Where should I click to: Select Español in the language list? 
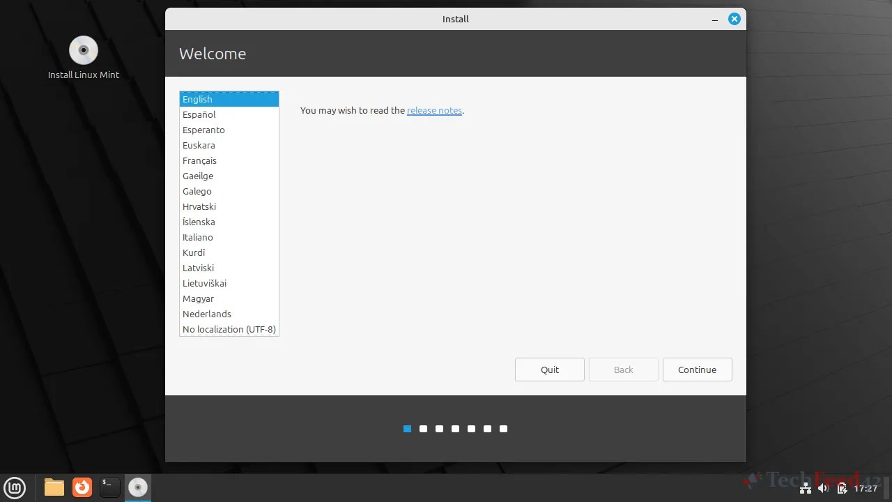pyautogui.click(x=229, y=114)
